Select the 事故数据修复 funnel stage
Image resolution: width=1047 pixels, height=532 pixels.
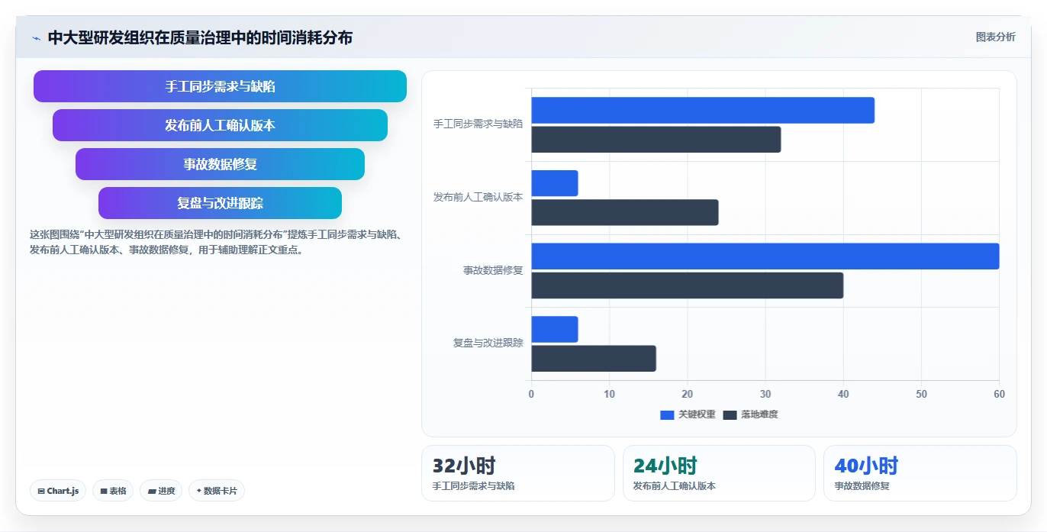[220, 164]
